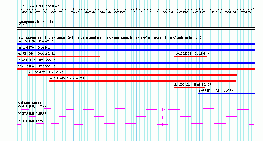
Task: Click the esv25775 (Conrad2009) label
Action: click(36, 60)
